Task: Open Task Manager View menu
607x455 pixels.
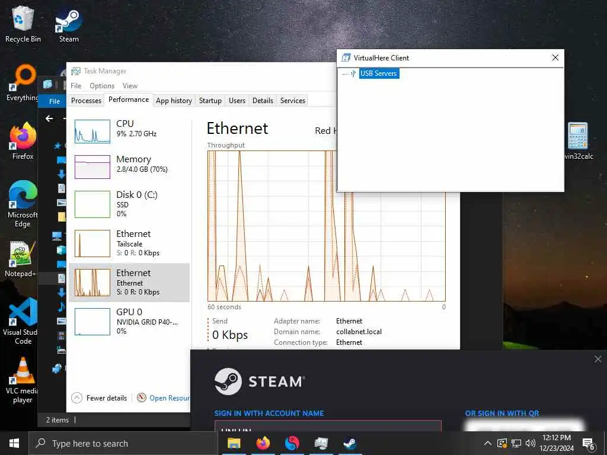Action: point(130,85)
